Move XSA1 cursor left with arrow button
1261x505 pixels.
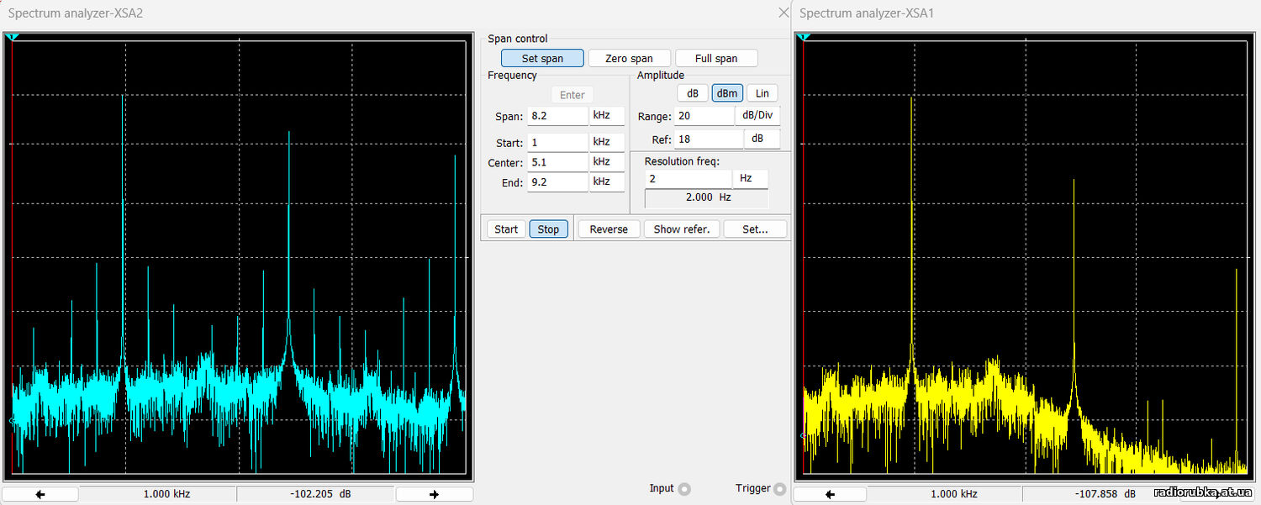coord(831,494)
